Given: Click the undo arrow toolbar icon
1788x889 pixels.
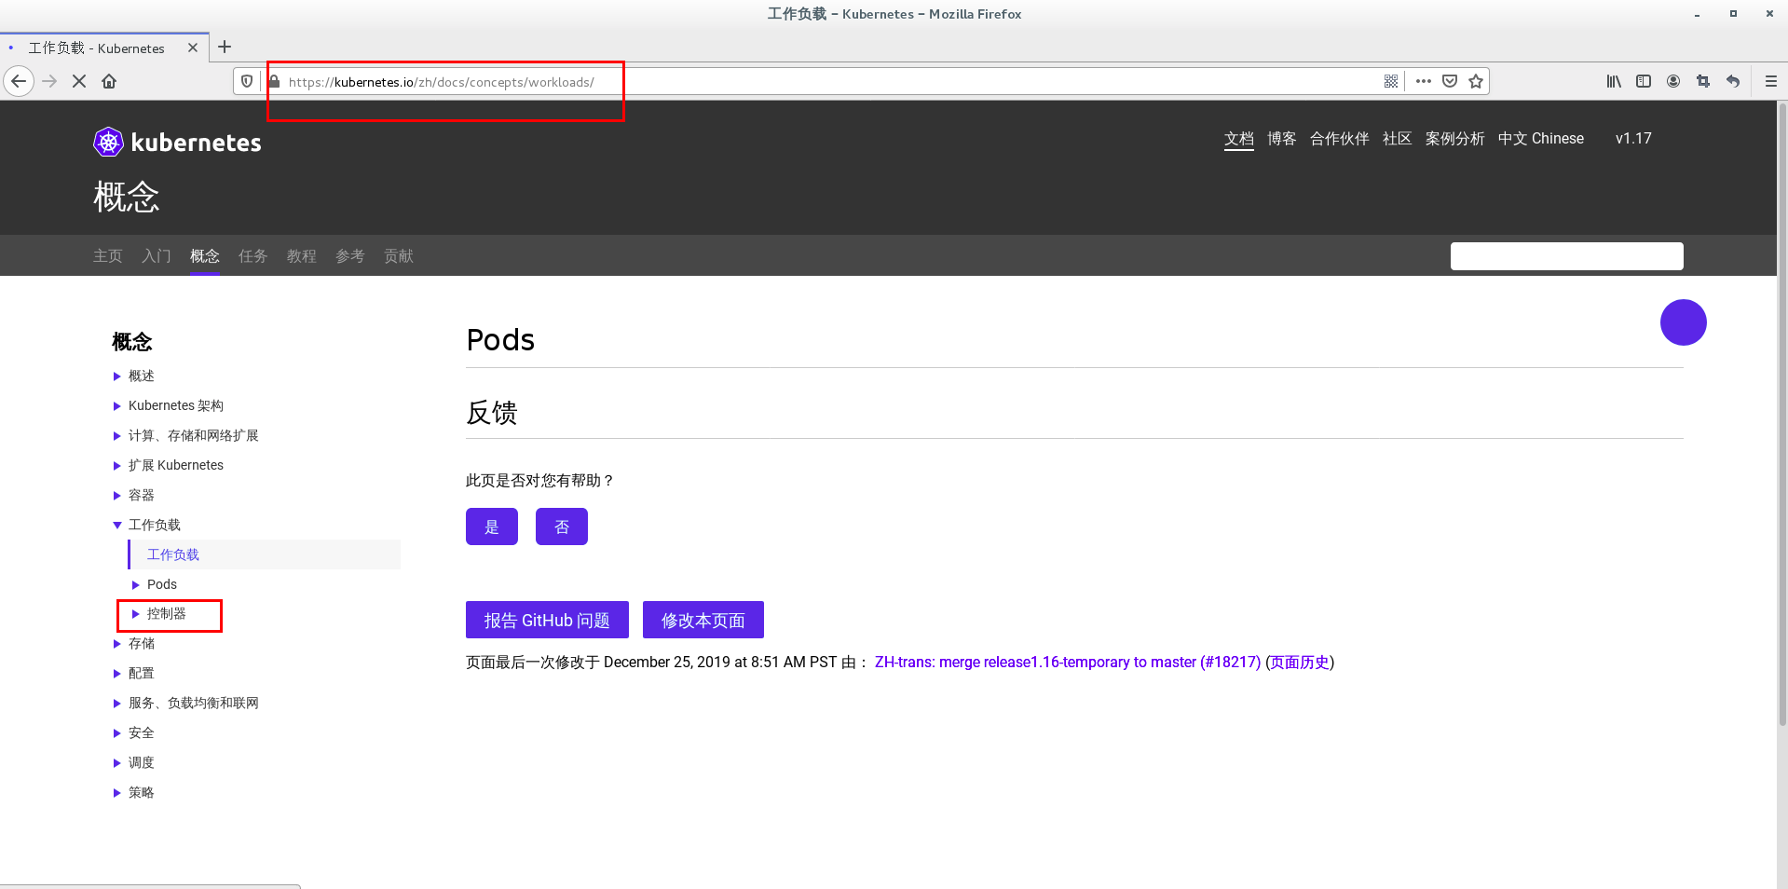Looking at the screenshot, I should coord(1733,81).
